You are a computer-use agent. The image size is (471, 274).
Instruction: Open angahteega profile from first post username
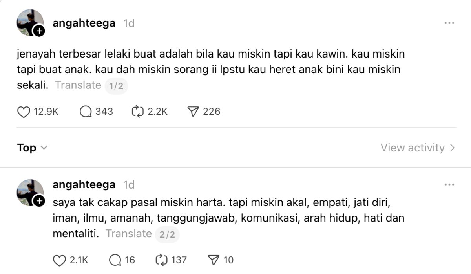pos(84,23)
